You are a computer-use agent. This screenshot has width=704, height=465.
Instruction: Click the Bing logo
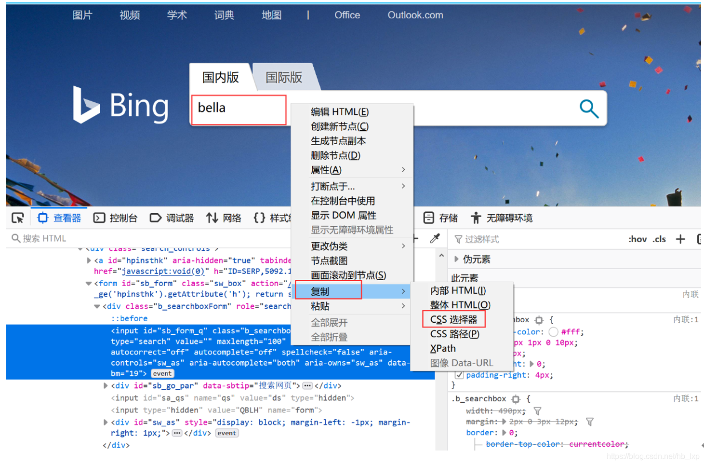120,104
